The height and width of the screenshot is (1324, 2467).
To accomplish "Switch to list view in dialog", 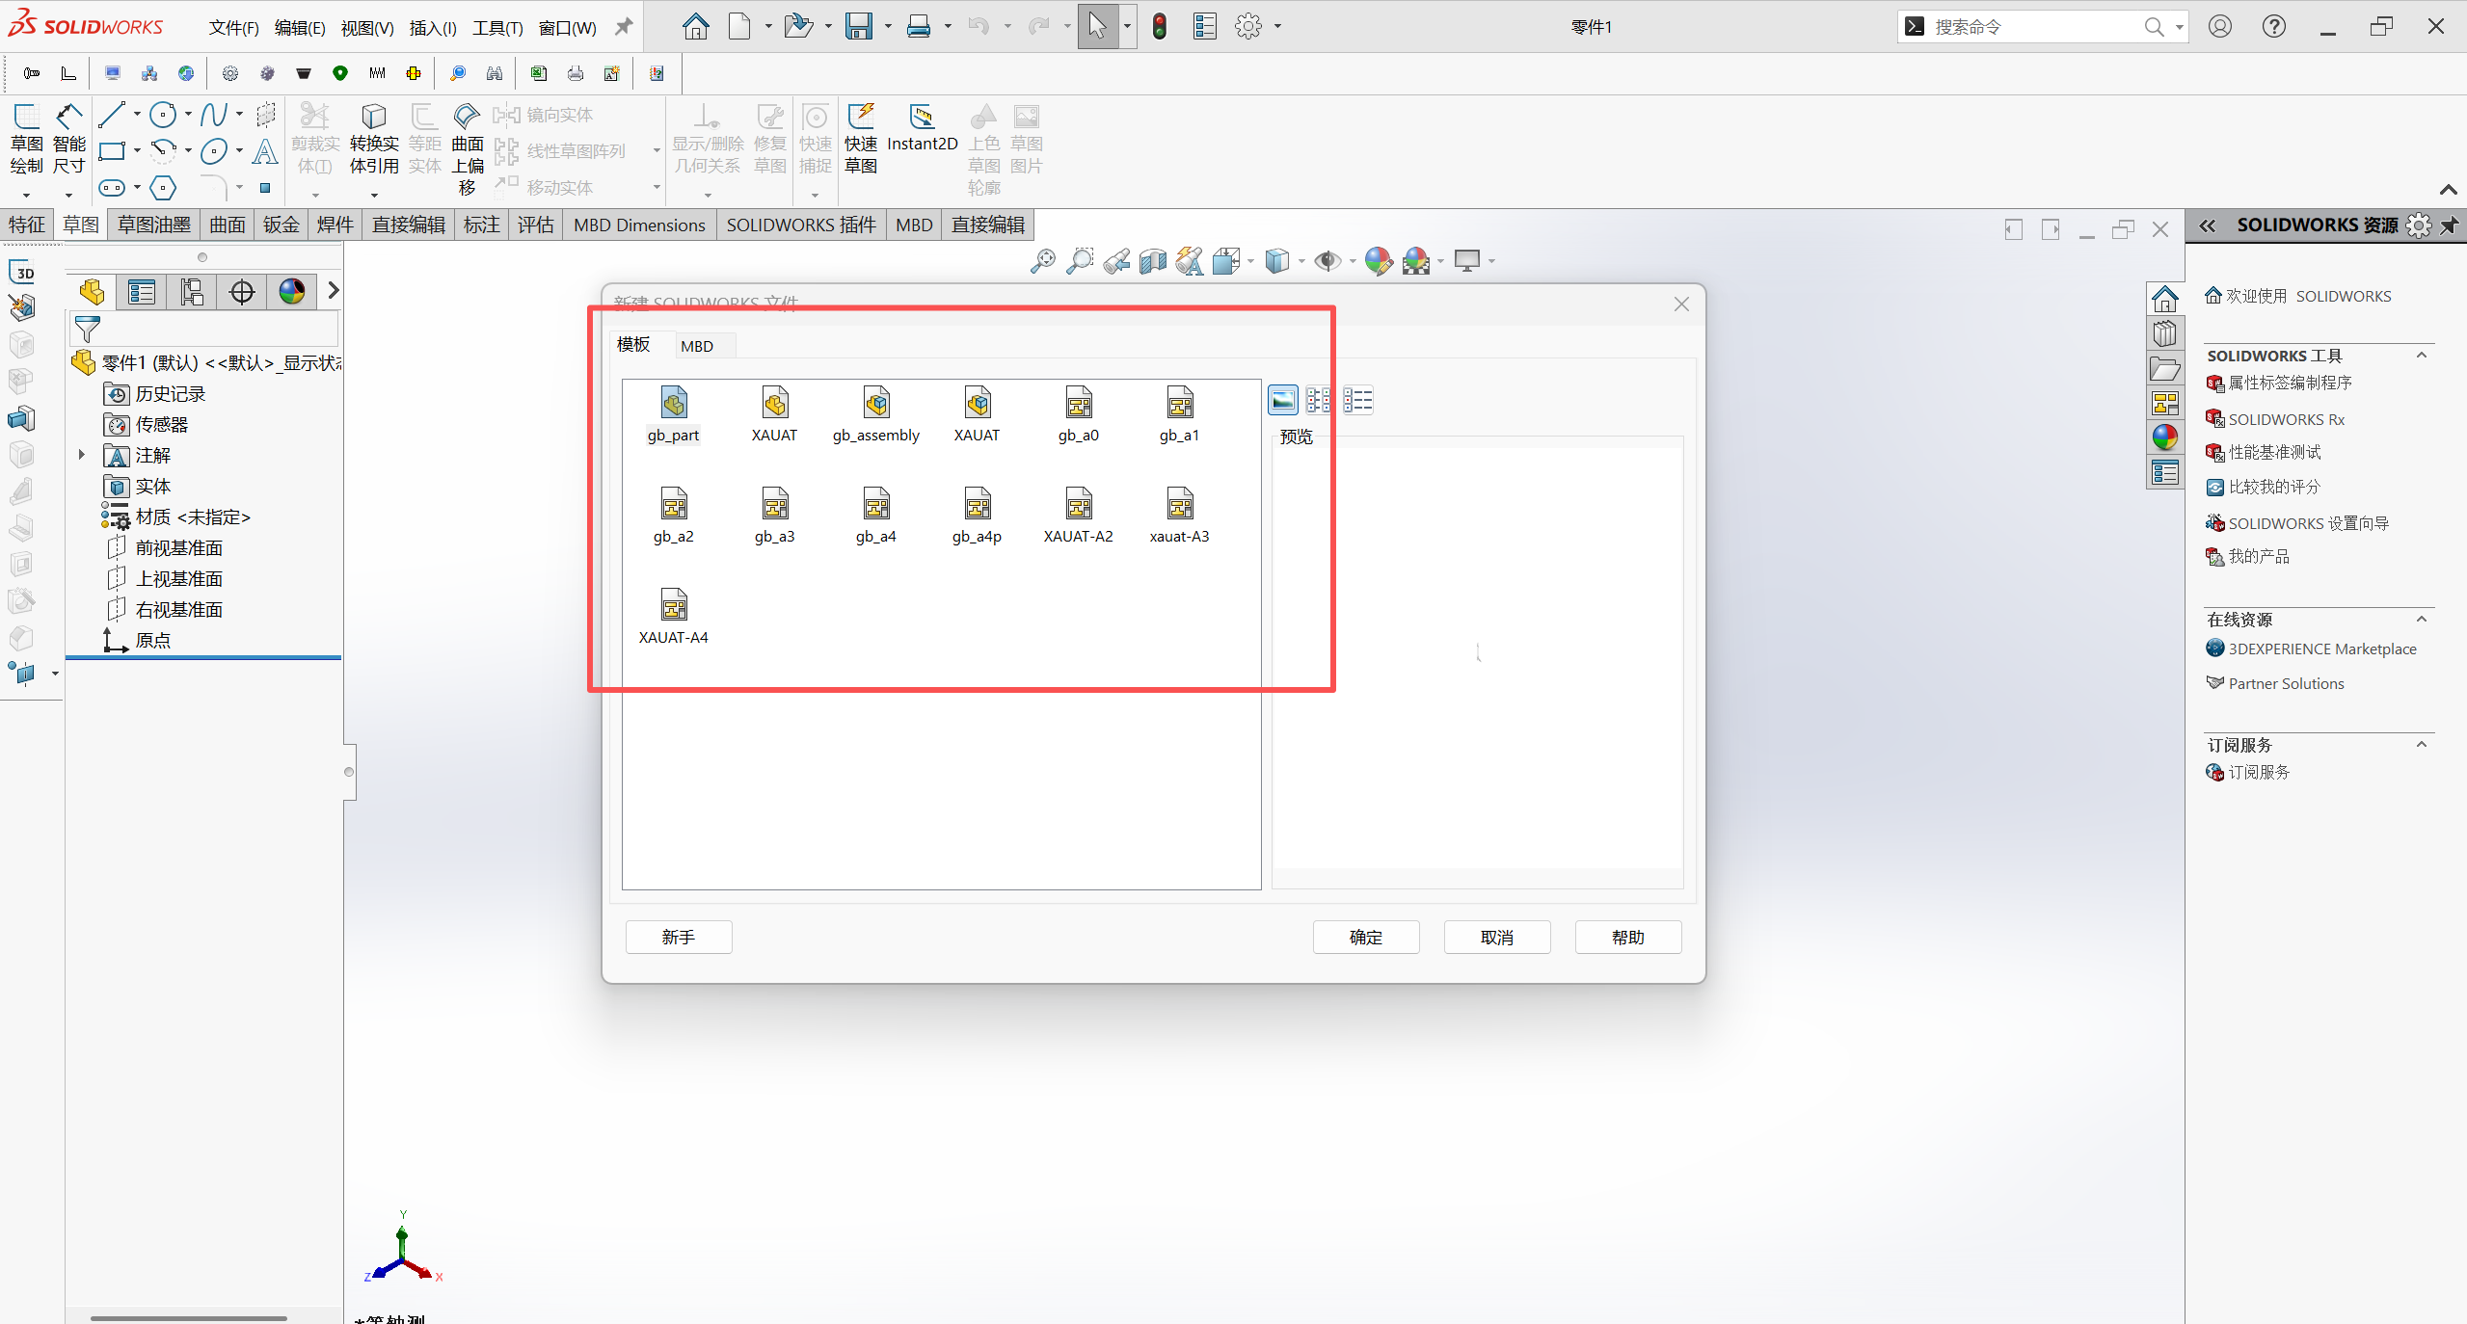I will coord(1357,400).
